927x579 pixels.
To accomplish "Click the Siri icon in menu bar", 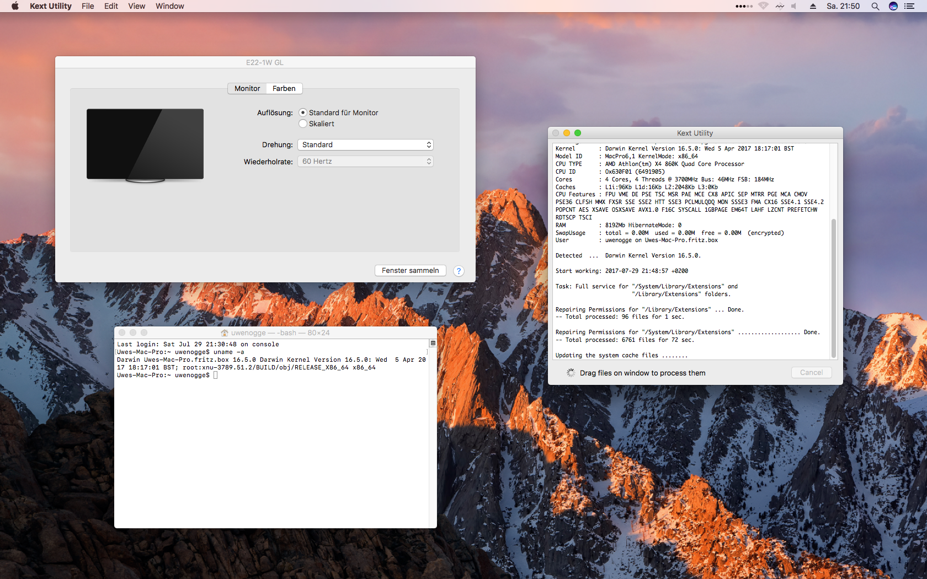I will coord(893,6).
